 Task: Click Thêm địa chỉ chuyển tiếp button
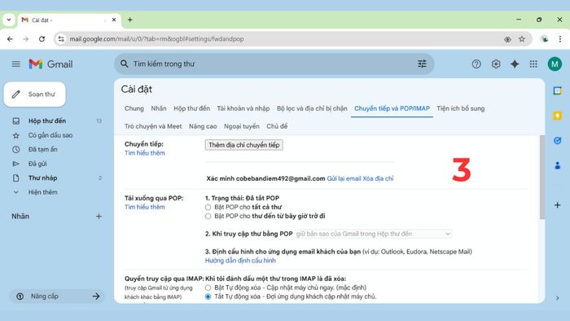click(x=244, y=145)
